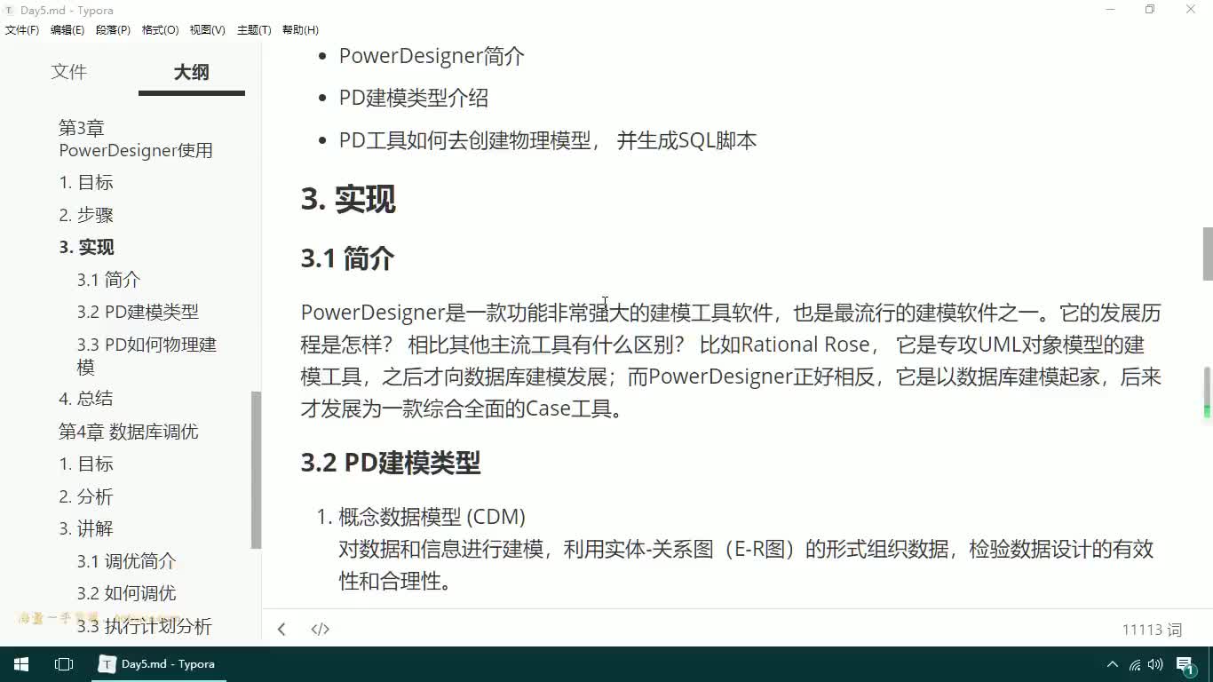Switch sidebar to 文件 tab
Viewport: 1213px width, 682px height.
click(69, 72)
